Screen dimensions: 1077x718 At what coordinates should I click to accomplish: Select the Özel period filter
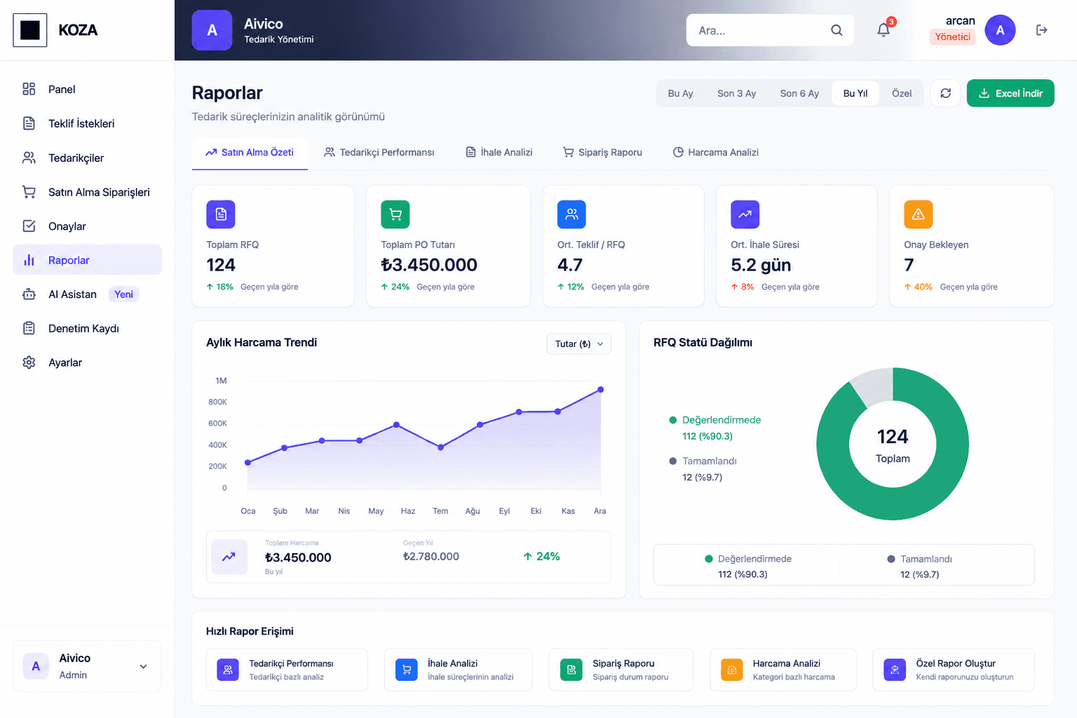tap(902, 93)
